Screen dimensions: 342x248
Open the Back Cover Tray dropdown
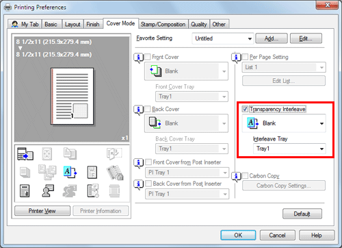pos(192,149)
